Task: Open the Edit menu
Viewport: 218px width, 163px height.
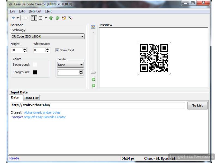Action: pos(22,11)
